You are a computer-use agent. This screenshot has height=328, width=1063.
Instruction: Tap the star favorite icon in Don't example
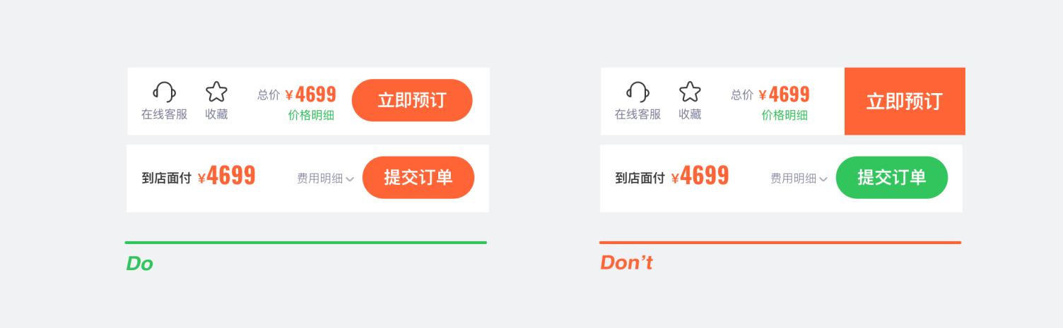tap(690, 92)
